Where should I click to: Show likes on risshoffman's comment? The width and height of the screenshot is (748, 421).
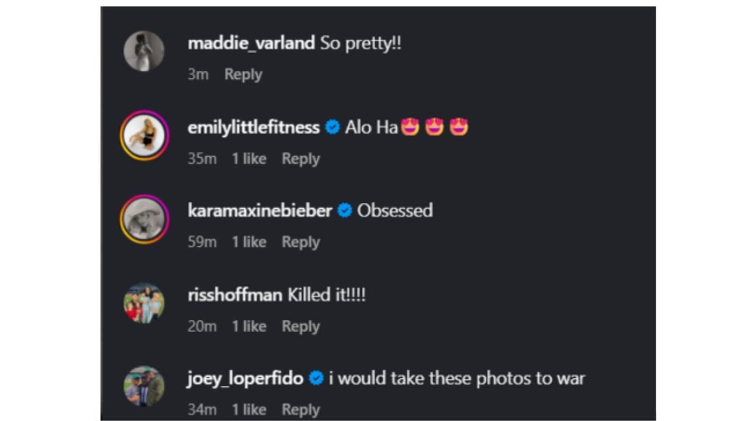click(x=249, y=326)
